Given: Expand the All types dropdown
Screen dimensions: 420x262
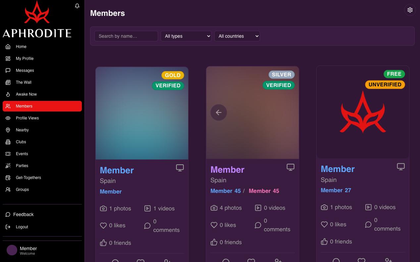Looking at the screenshot, I should [186, 36].
